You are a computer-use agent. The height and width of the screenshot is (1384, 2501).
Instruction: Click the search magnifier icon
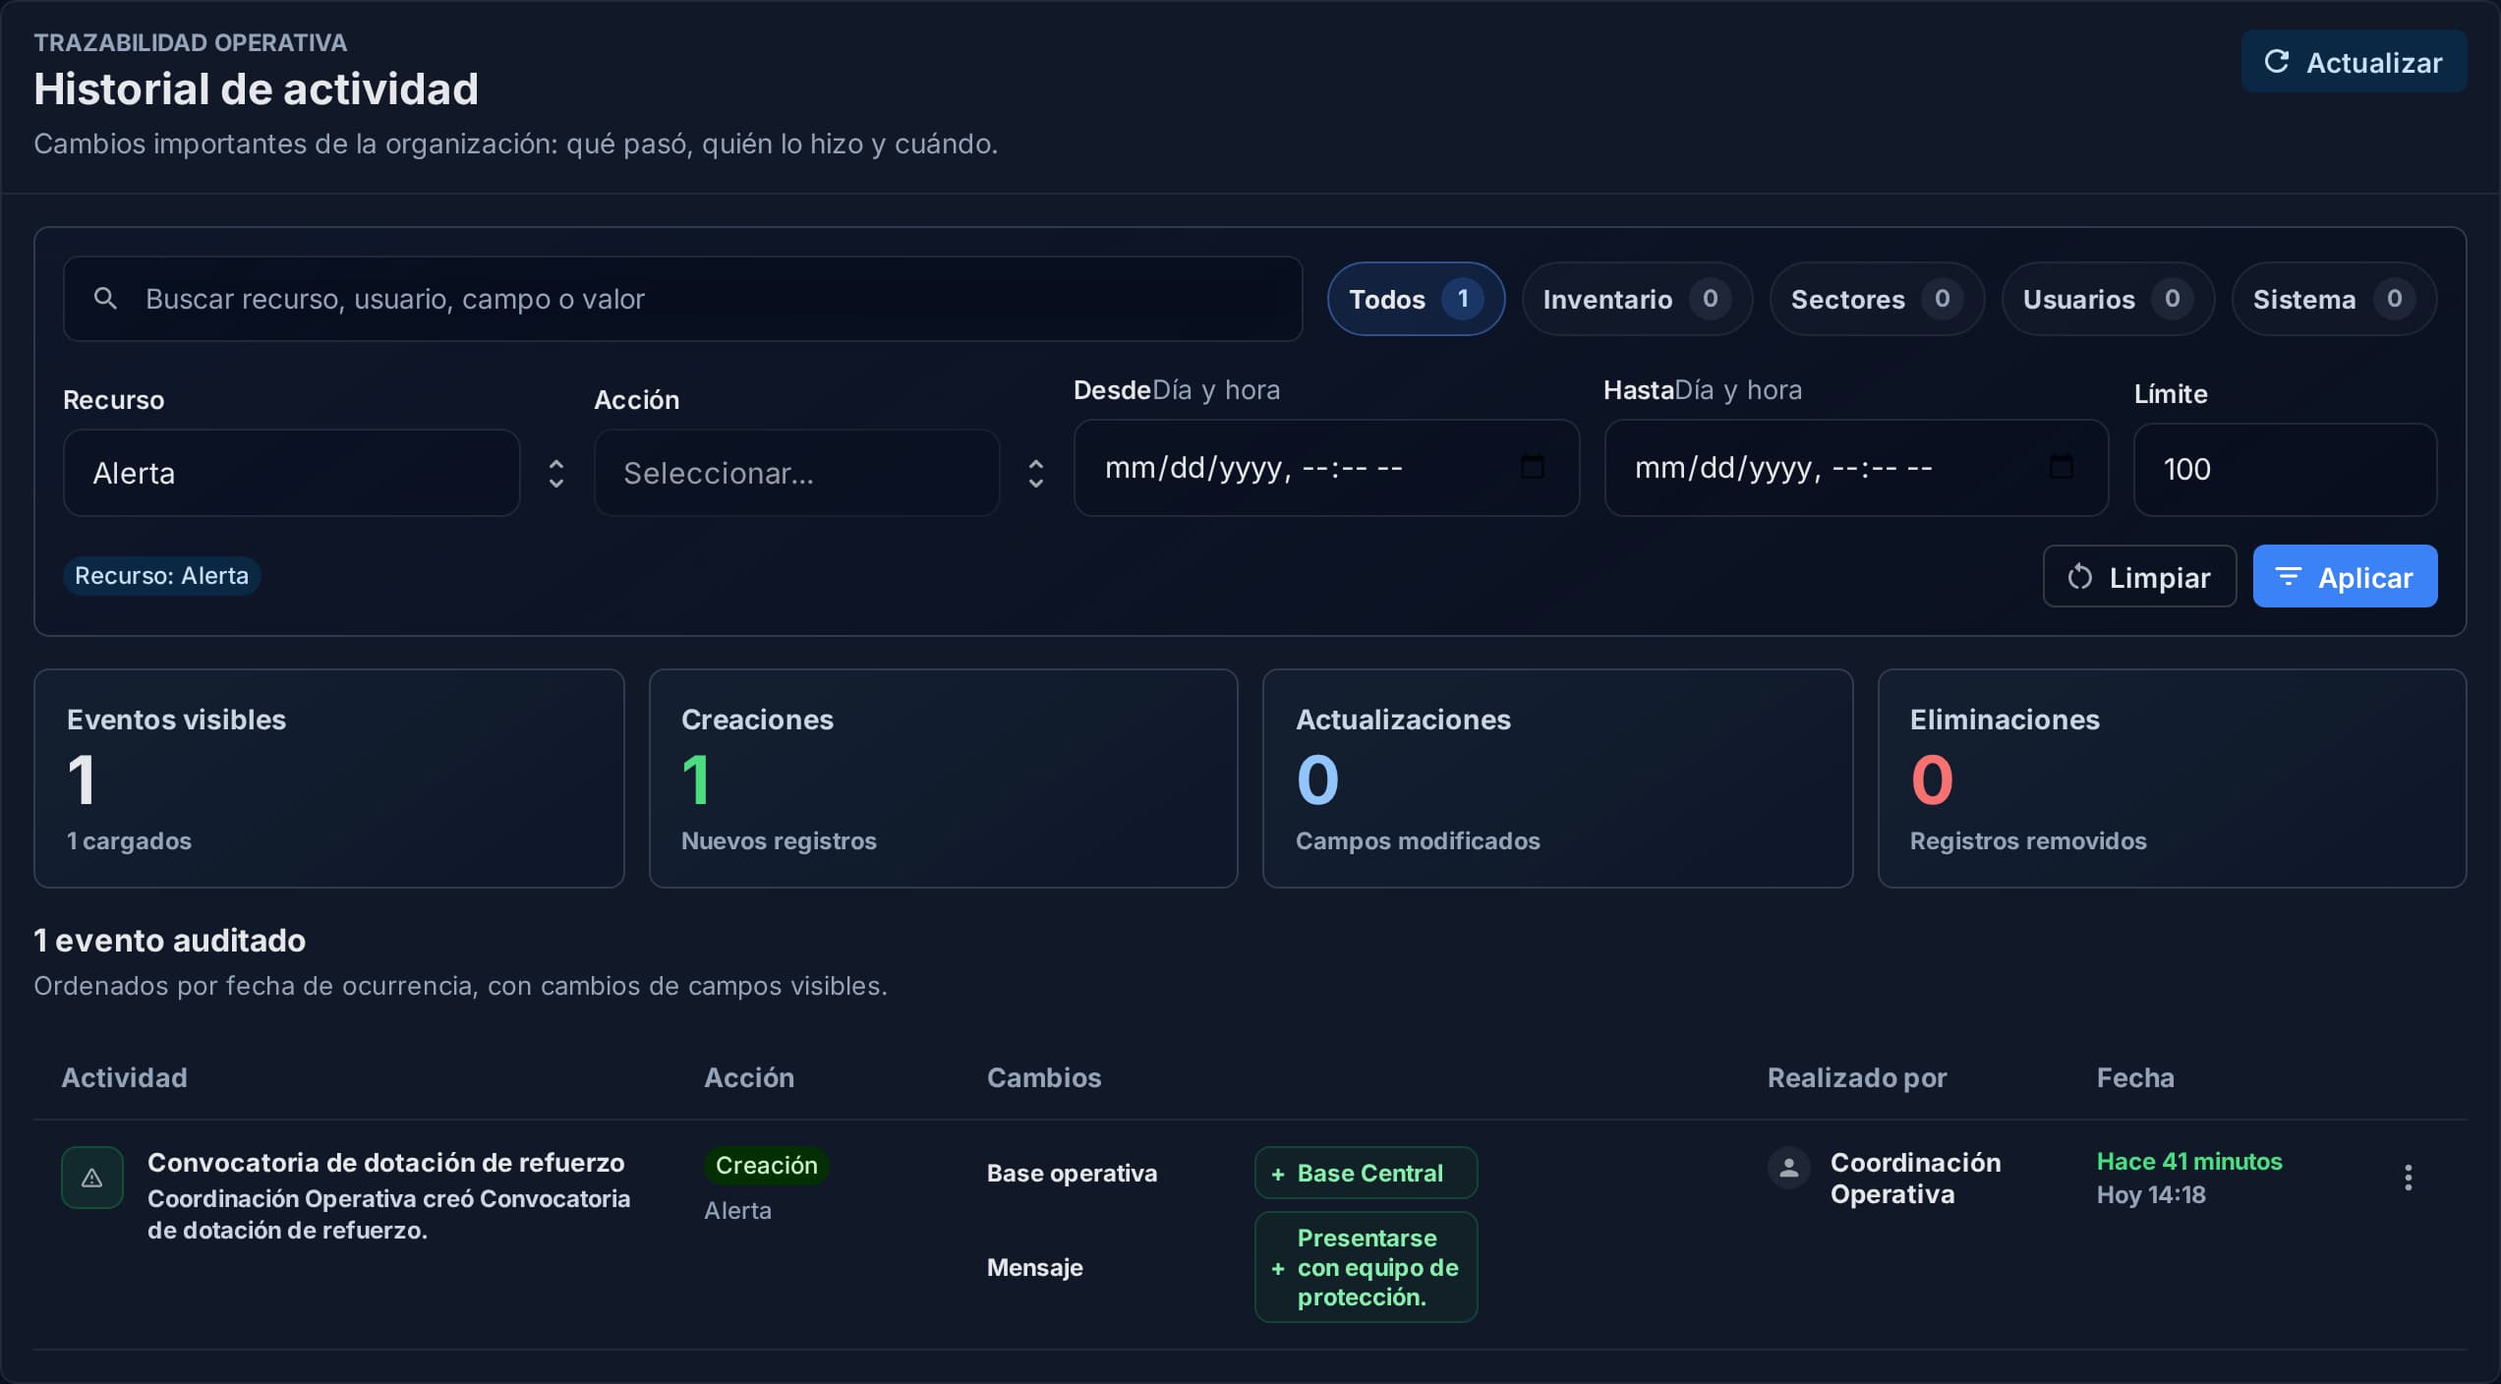point(105,299)
